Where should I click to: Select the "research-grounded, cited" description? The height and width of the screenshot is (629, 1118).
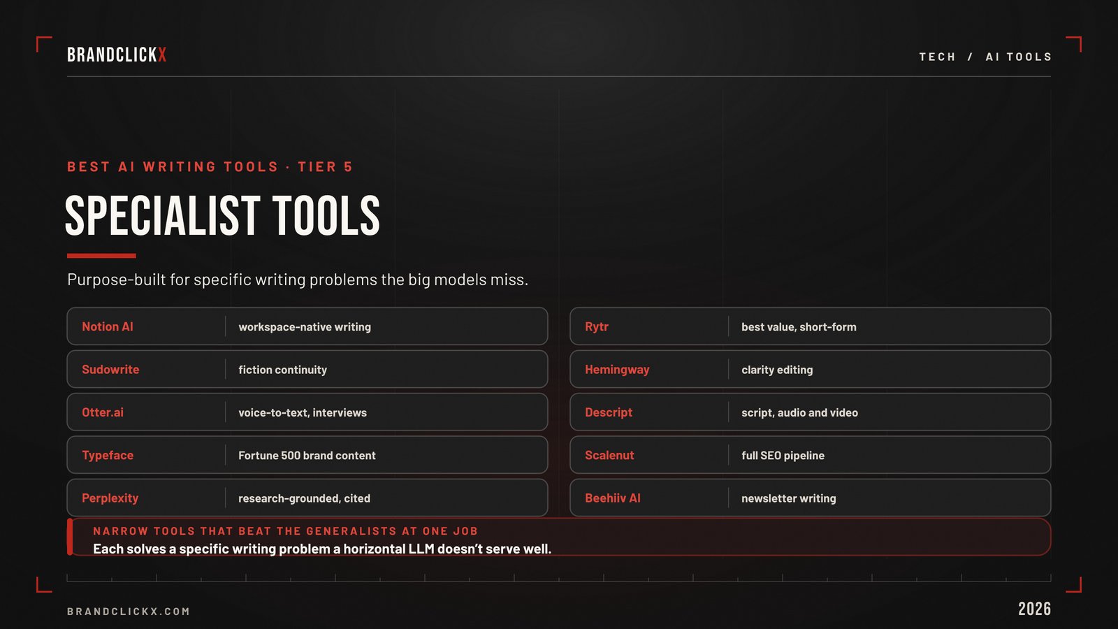coord(304,498)
